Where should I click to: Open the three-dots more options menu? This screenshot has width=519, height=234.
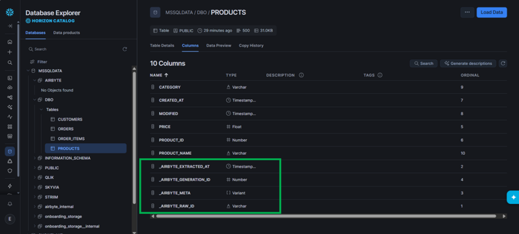[x=467, y=12]
